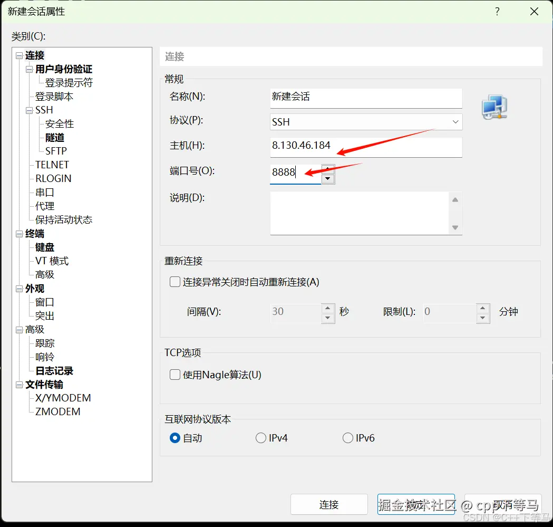This screenshot has width=553, height=527.
Task: Click the session computer icon near the name field
Action: click(x=494, y=107)
